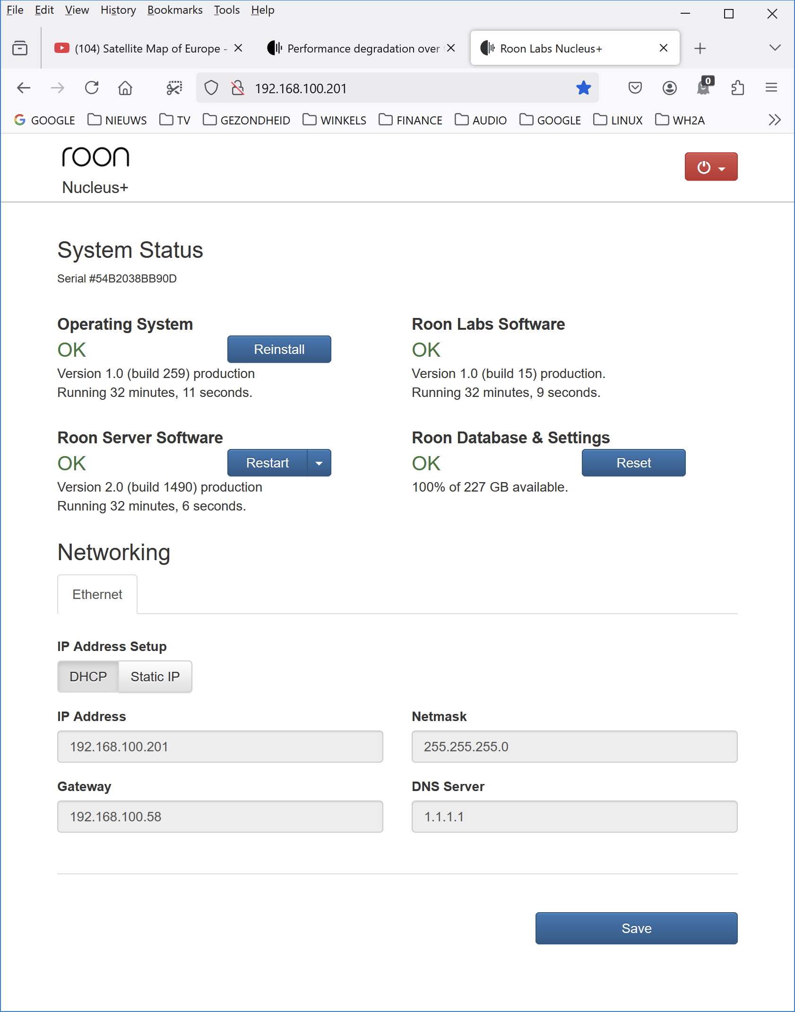
Task: Open the NIEUWS bookmarks folder
Action: tap(117, 120)
